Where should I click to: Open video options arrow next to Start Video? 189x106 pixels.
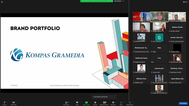[17, 102]
